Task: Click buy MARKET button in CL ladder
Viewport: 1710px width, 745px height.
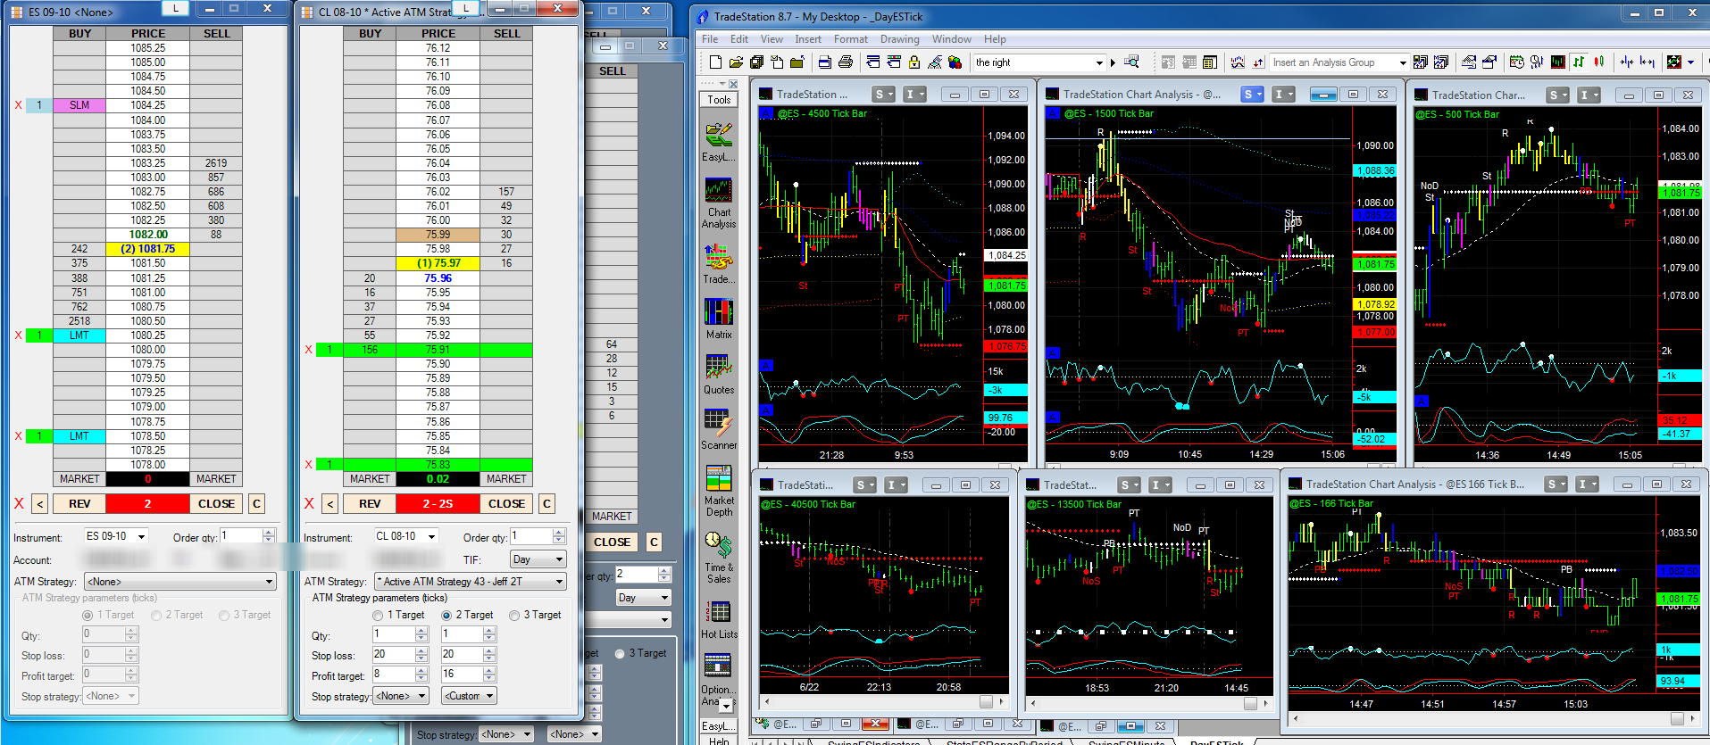Action: [x=370, y=479]
